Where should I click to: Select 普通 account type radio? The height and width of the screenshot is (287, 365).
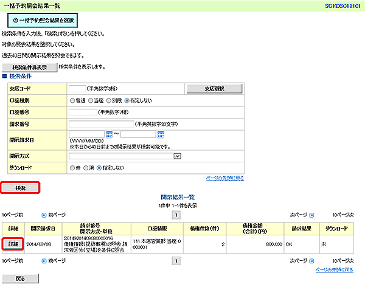[72, 100]
